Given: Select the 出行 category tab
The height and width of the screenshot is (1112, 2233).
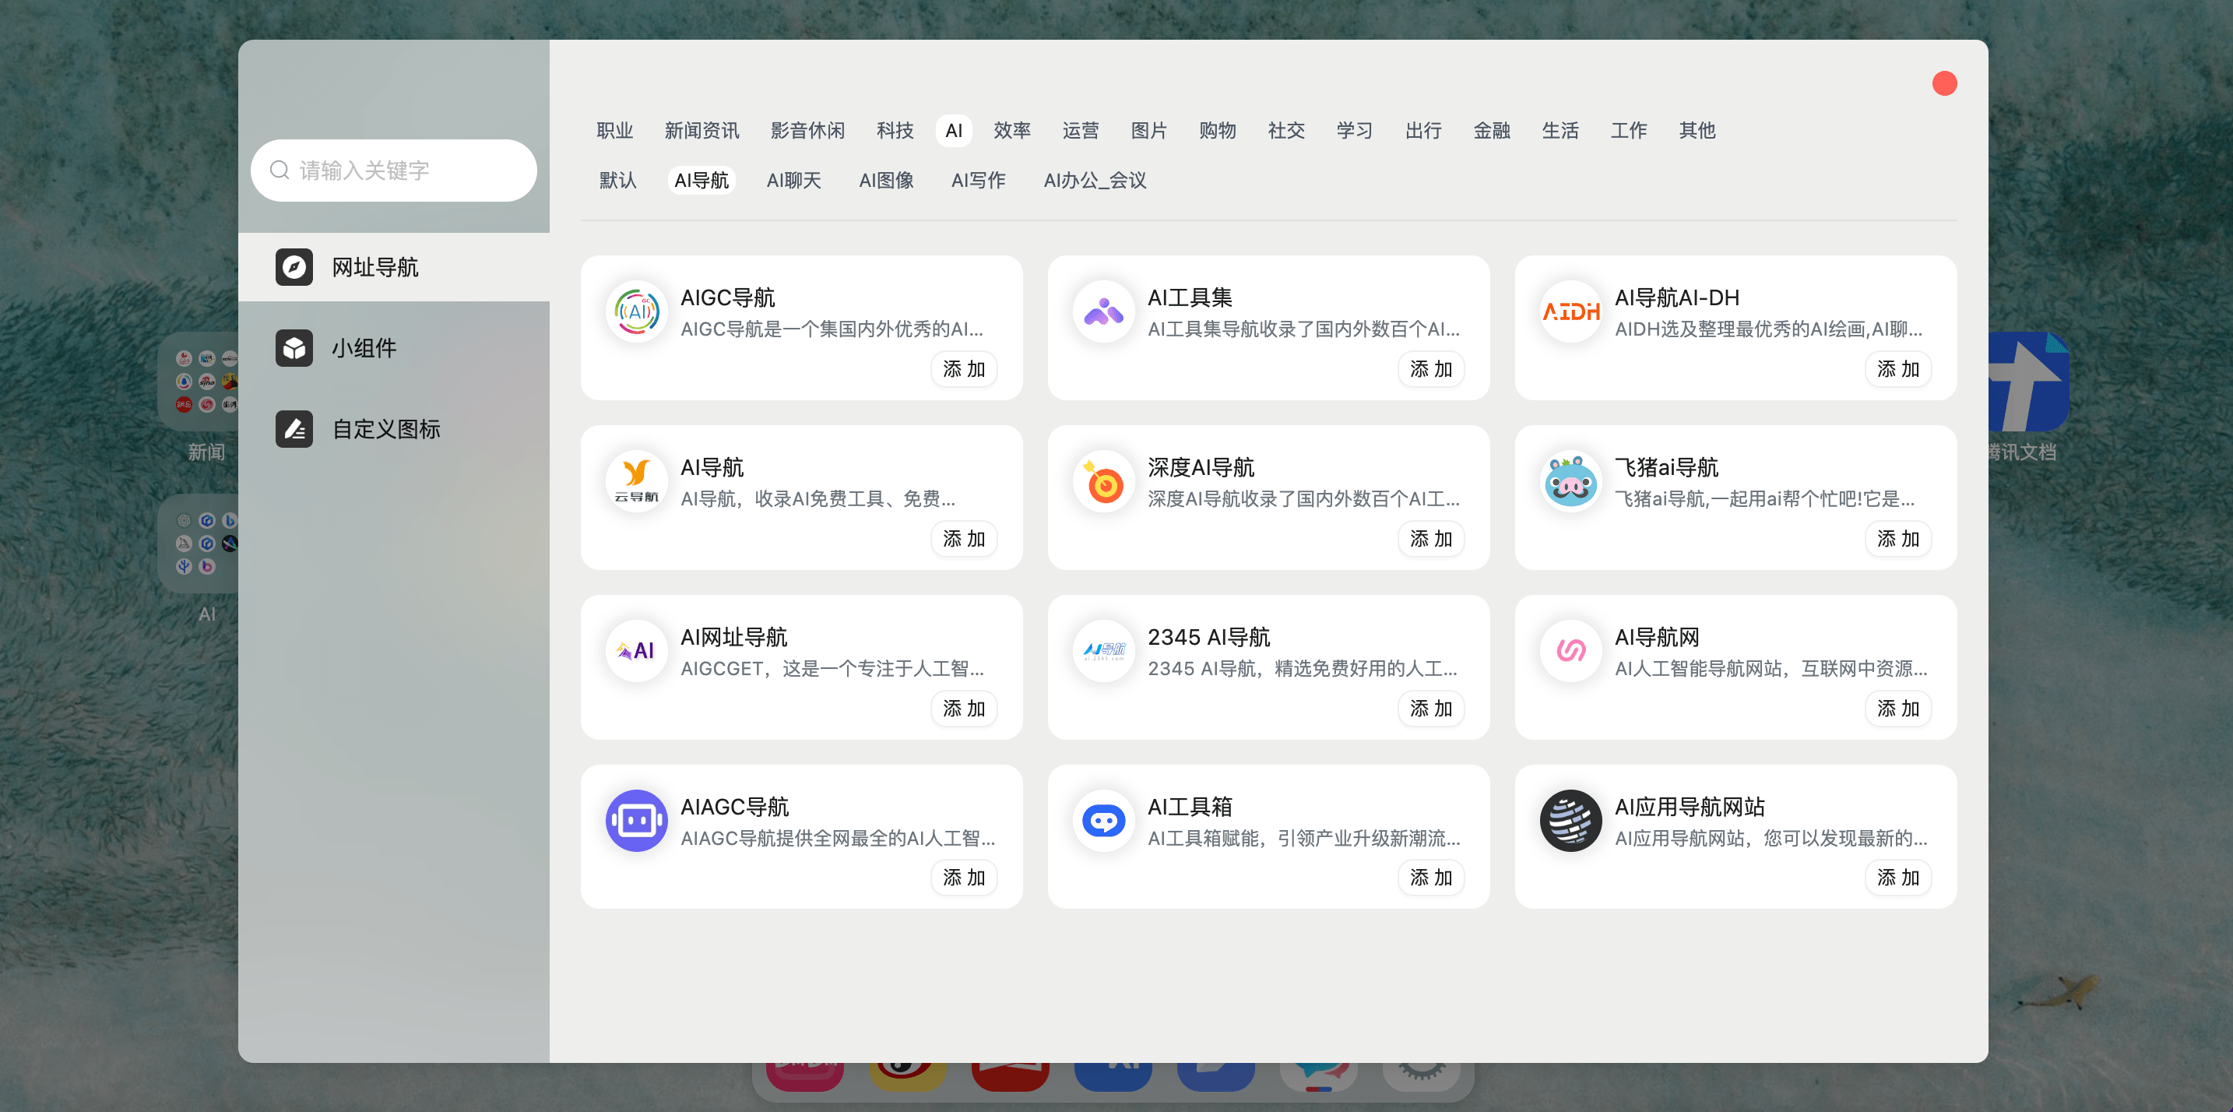Looking at the screenshot, I should (1422, 130).
